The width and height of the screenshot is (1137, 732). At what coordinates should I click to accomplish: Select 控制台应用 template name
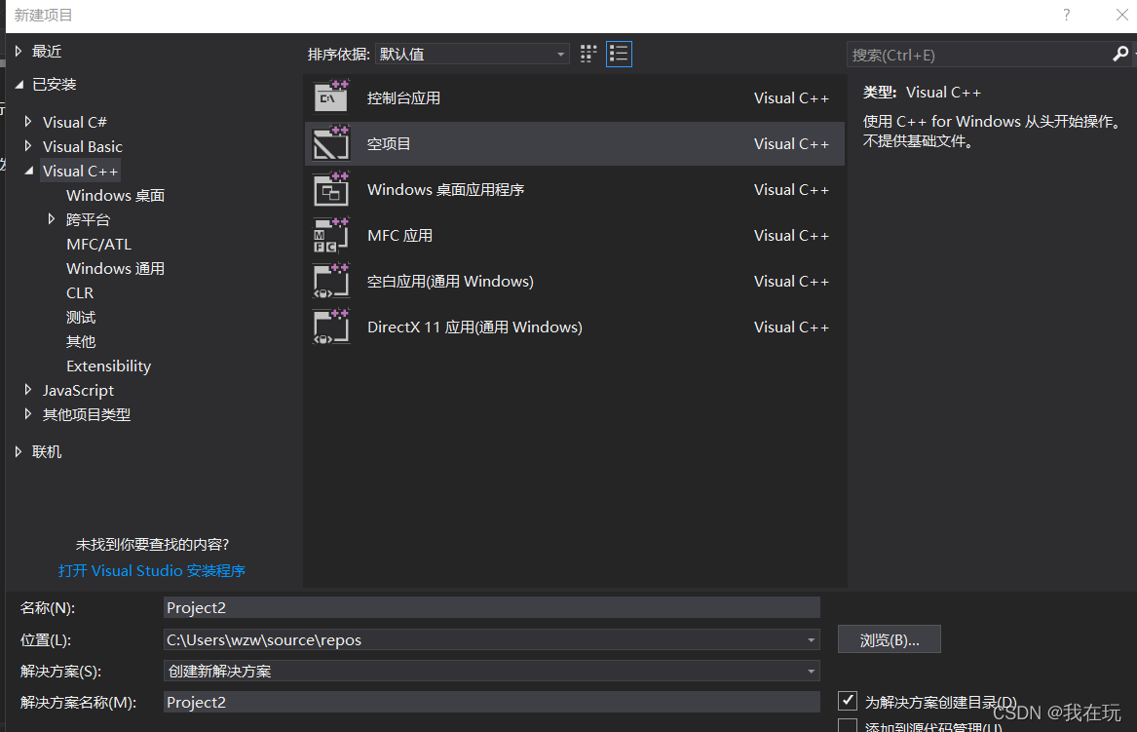[403, 97]
